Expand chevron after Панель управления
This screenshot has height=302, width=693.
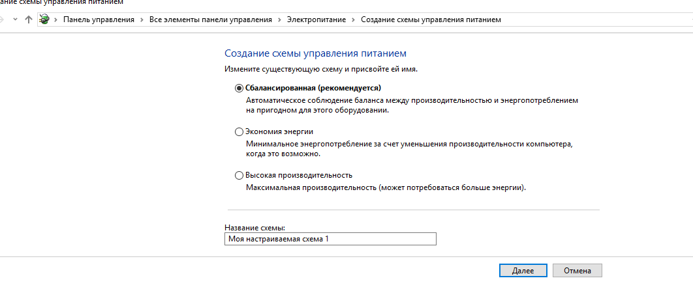[x=142, y=20]
